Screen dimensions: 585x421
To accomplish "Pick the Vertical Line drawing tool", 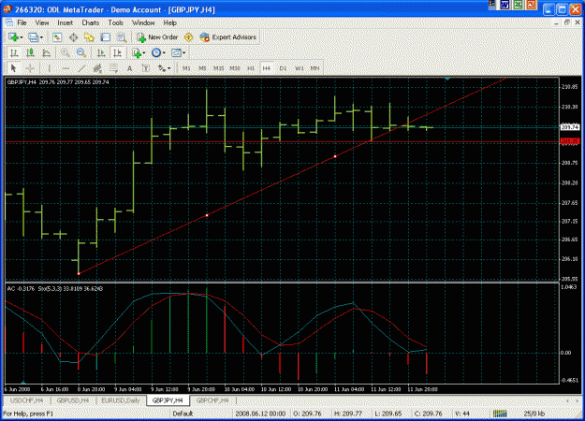I will [x=50, y=68].
